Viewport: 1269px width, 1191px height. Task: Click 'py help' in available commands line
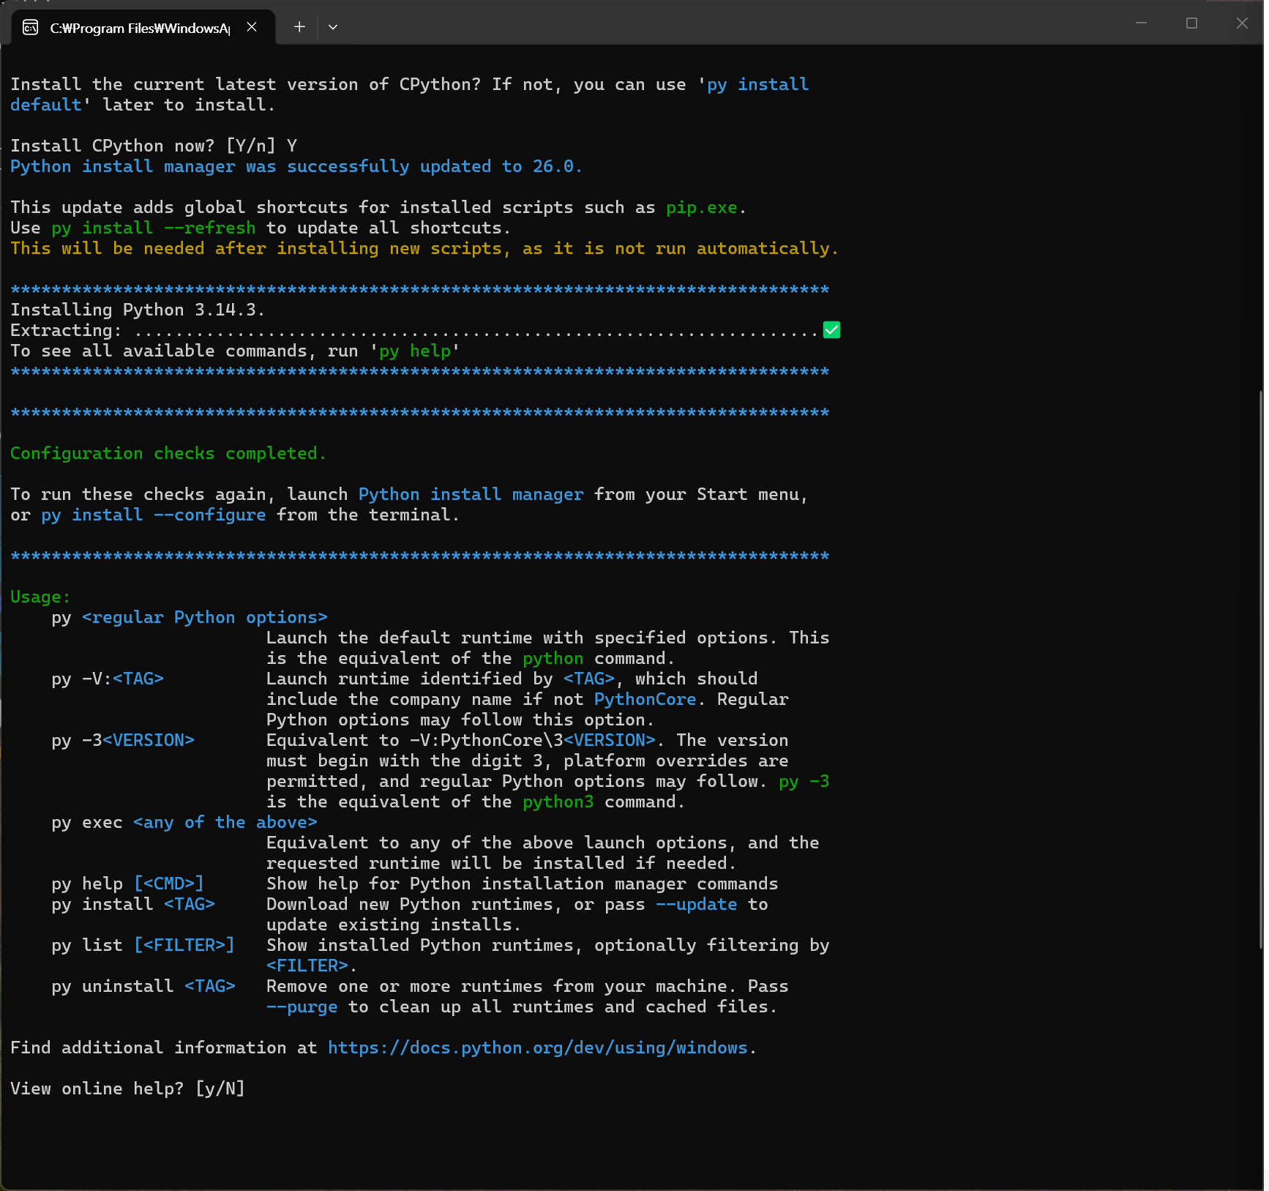click(415, 351)
